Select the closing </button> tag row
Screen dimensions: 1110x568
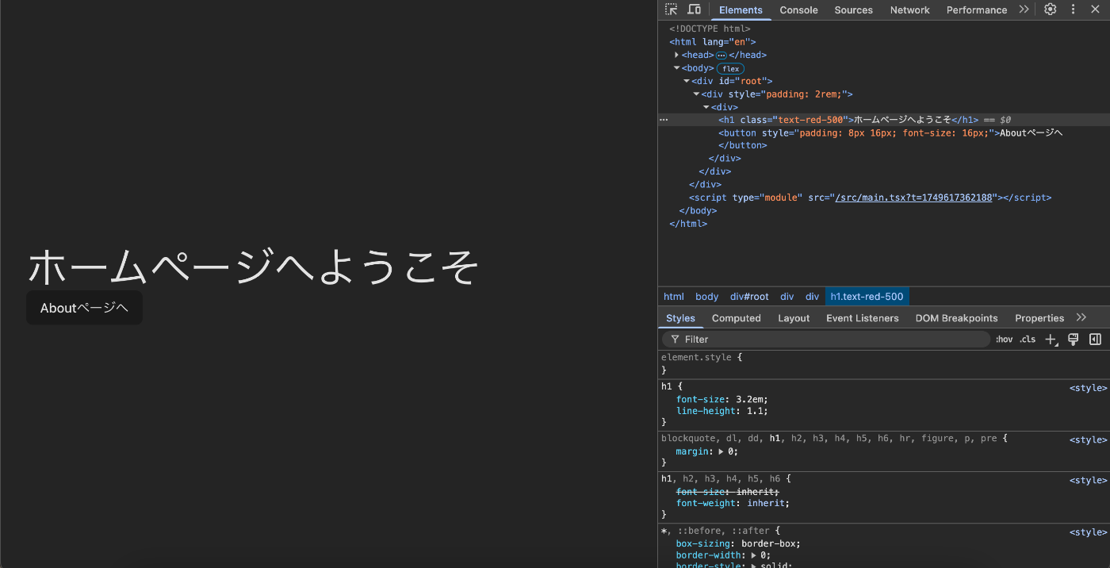pyautogui.click(x=743, y=146)
